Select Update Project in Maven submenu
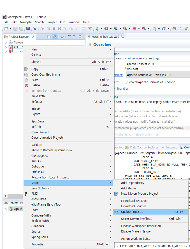Screen dimensions: 190x249 point(150,212)
